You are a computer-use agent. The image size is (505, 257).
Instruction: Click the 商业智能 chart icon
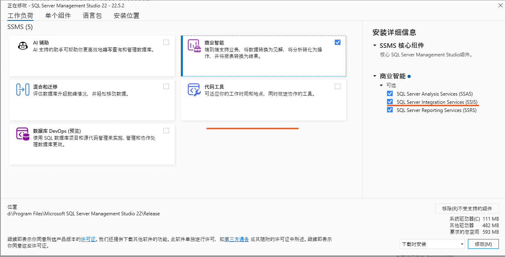[194, 45]
